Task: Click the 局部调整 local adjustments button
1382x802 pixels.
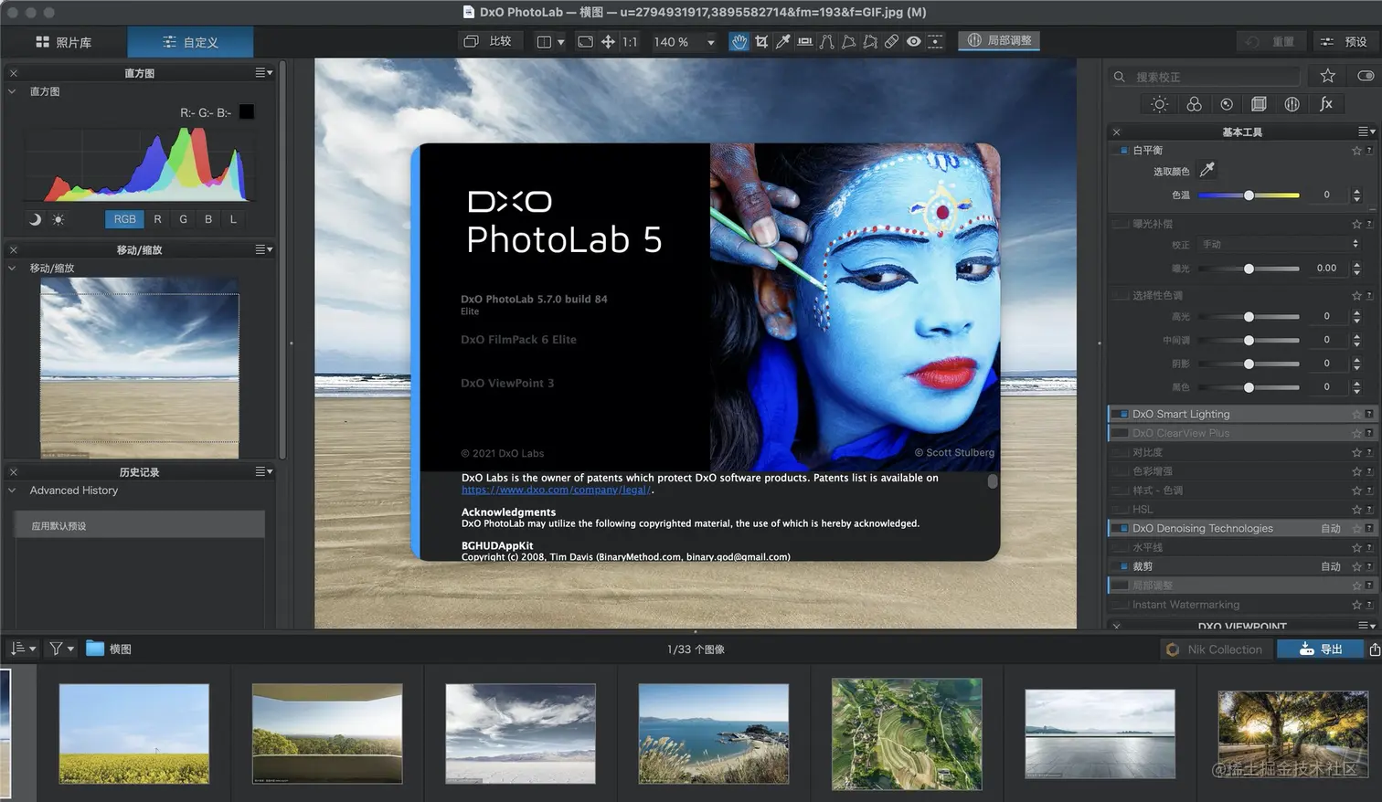Action: click(999, 40)
